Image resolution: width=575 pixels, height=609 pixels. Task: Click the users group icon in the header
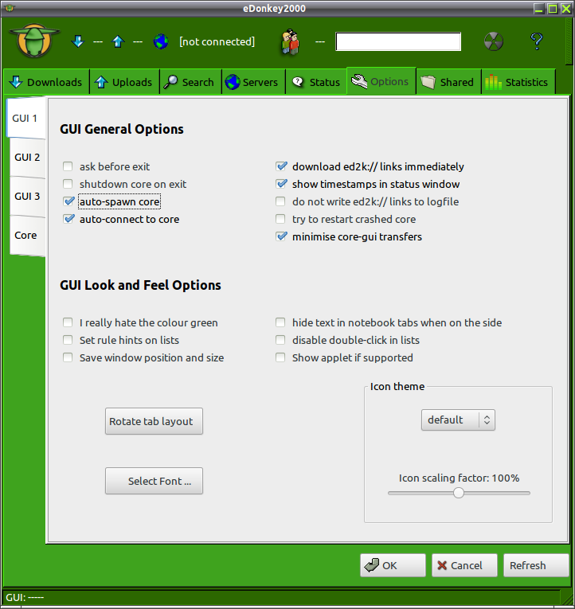pos(290,41)
